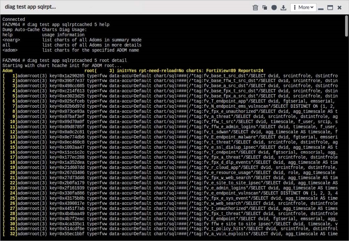Click the trash clear-console icon
The width and height of the screenshot is (349, 241).
(255, 8)
